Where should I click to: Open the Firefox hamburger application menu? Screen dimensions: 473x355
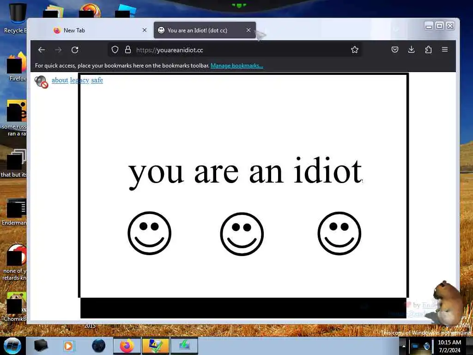point(445,49)
